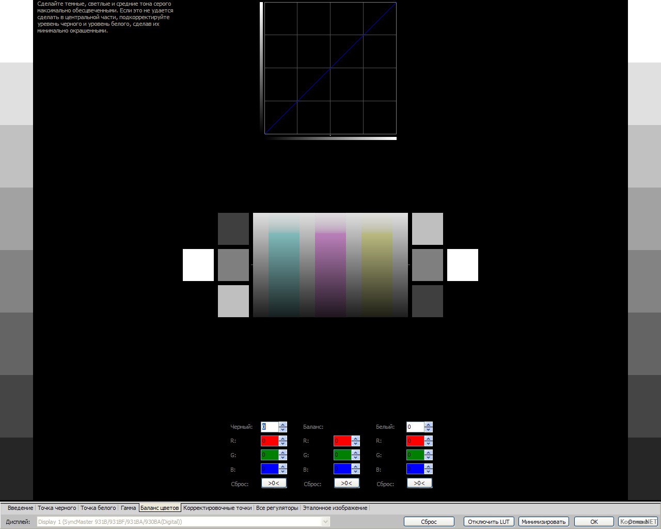This screenshot has height=529, width=661.
Task: Switch to Все регуляторы tab
Action: 277,508
